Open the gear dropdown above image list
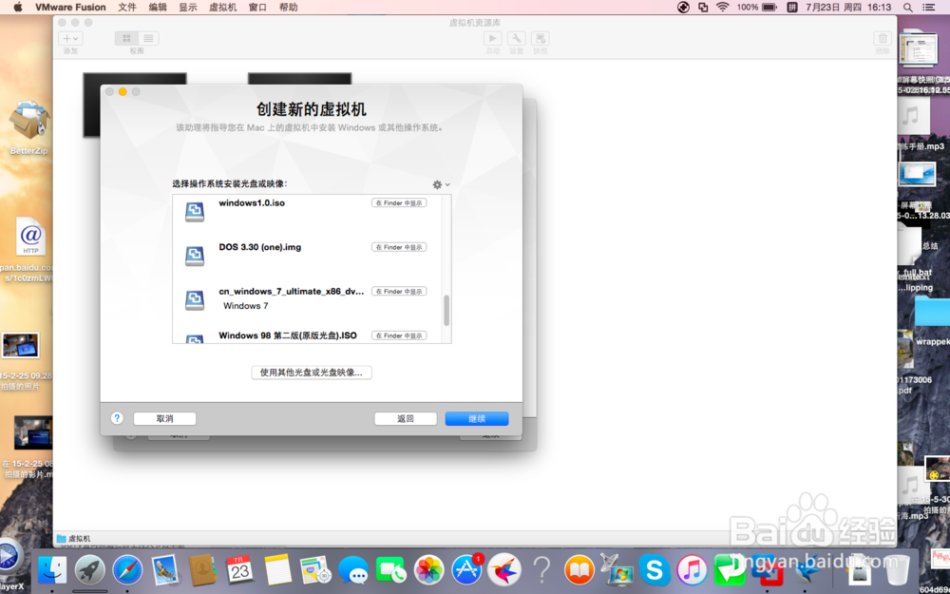The width and height of the screenshot is (950, 594). 441,184
